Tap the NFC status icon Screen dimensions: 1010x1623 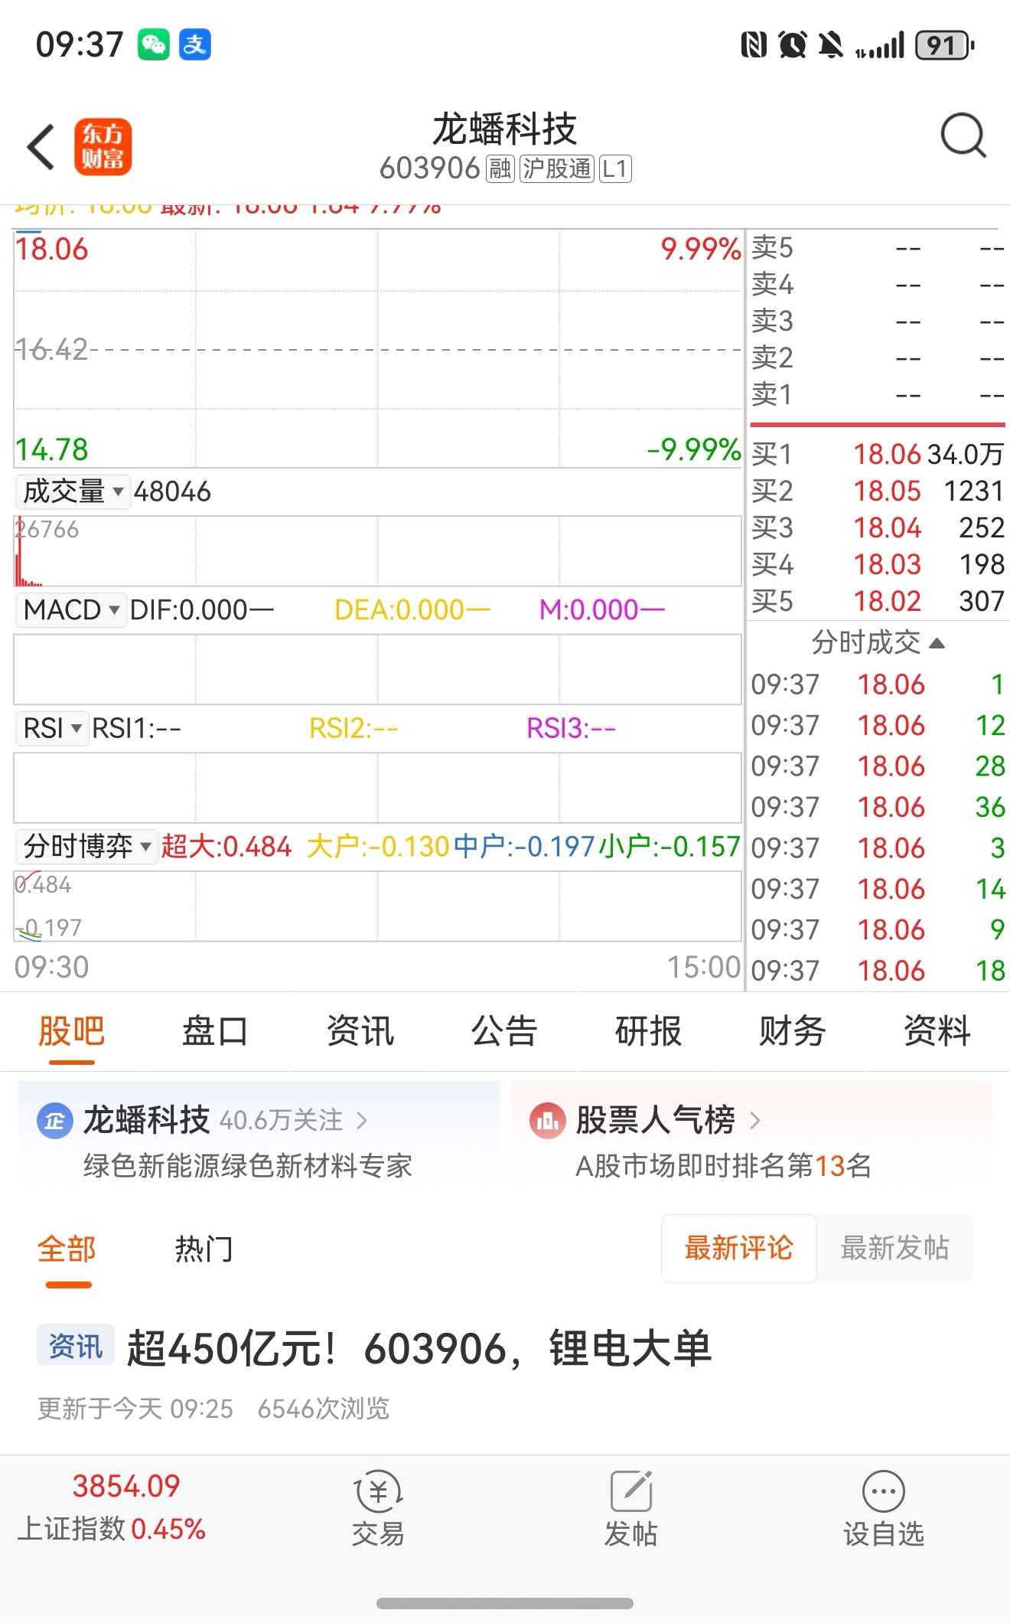pyautogui.click(x=754, y=45)
